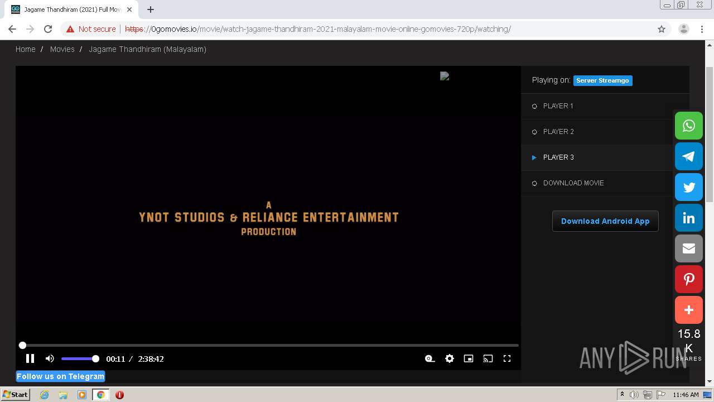The image size is (714, 402).
Task: Enter fullscreen video mode
Action: point(507,358)
